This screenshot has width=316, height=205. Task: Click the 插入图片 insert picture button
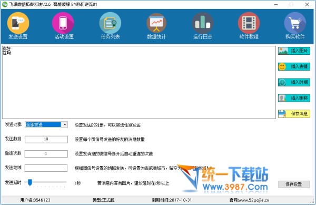(x=294, y=51)
